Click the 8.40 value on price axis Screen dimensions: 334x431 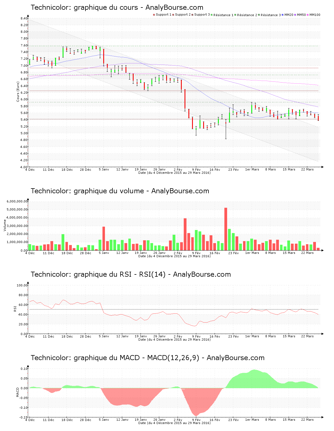pyautogui.click(x=24, y=18)
